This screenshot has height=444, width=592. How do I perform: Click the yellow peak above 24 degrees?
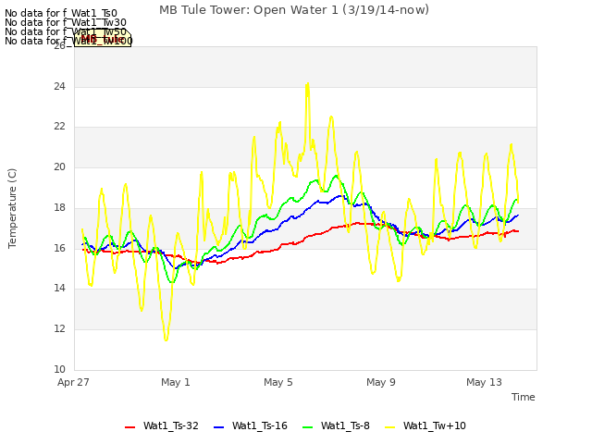pyautogui.click(x=308, y=84)
